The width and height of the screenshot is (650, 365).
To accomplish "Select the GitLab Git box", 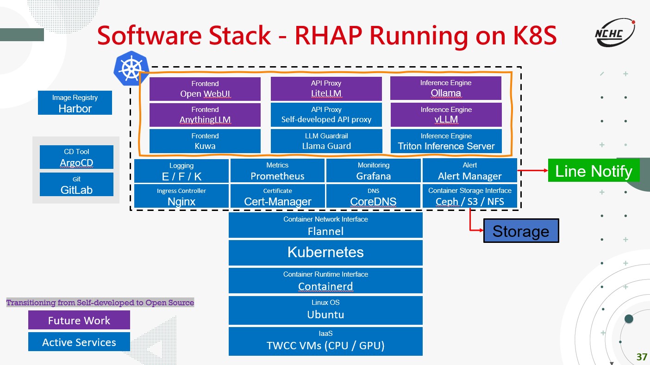I will click(76, 185).
